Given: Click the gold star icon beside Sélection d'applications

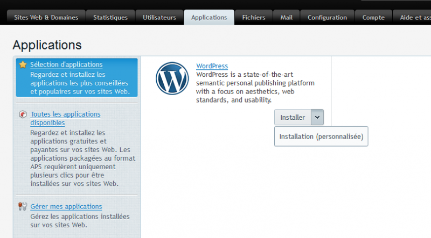Looking at the screenshot, I should pos(23,64).
